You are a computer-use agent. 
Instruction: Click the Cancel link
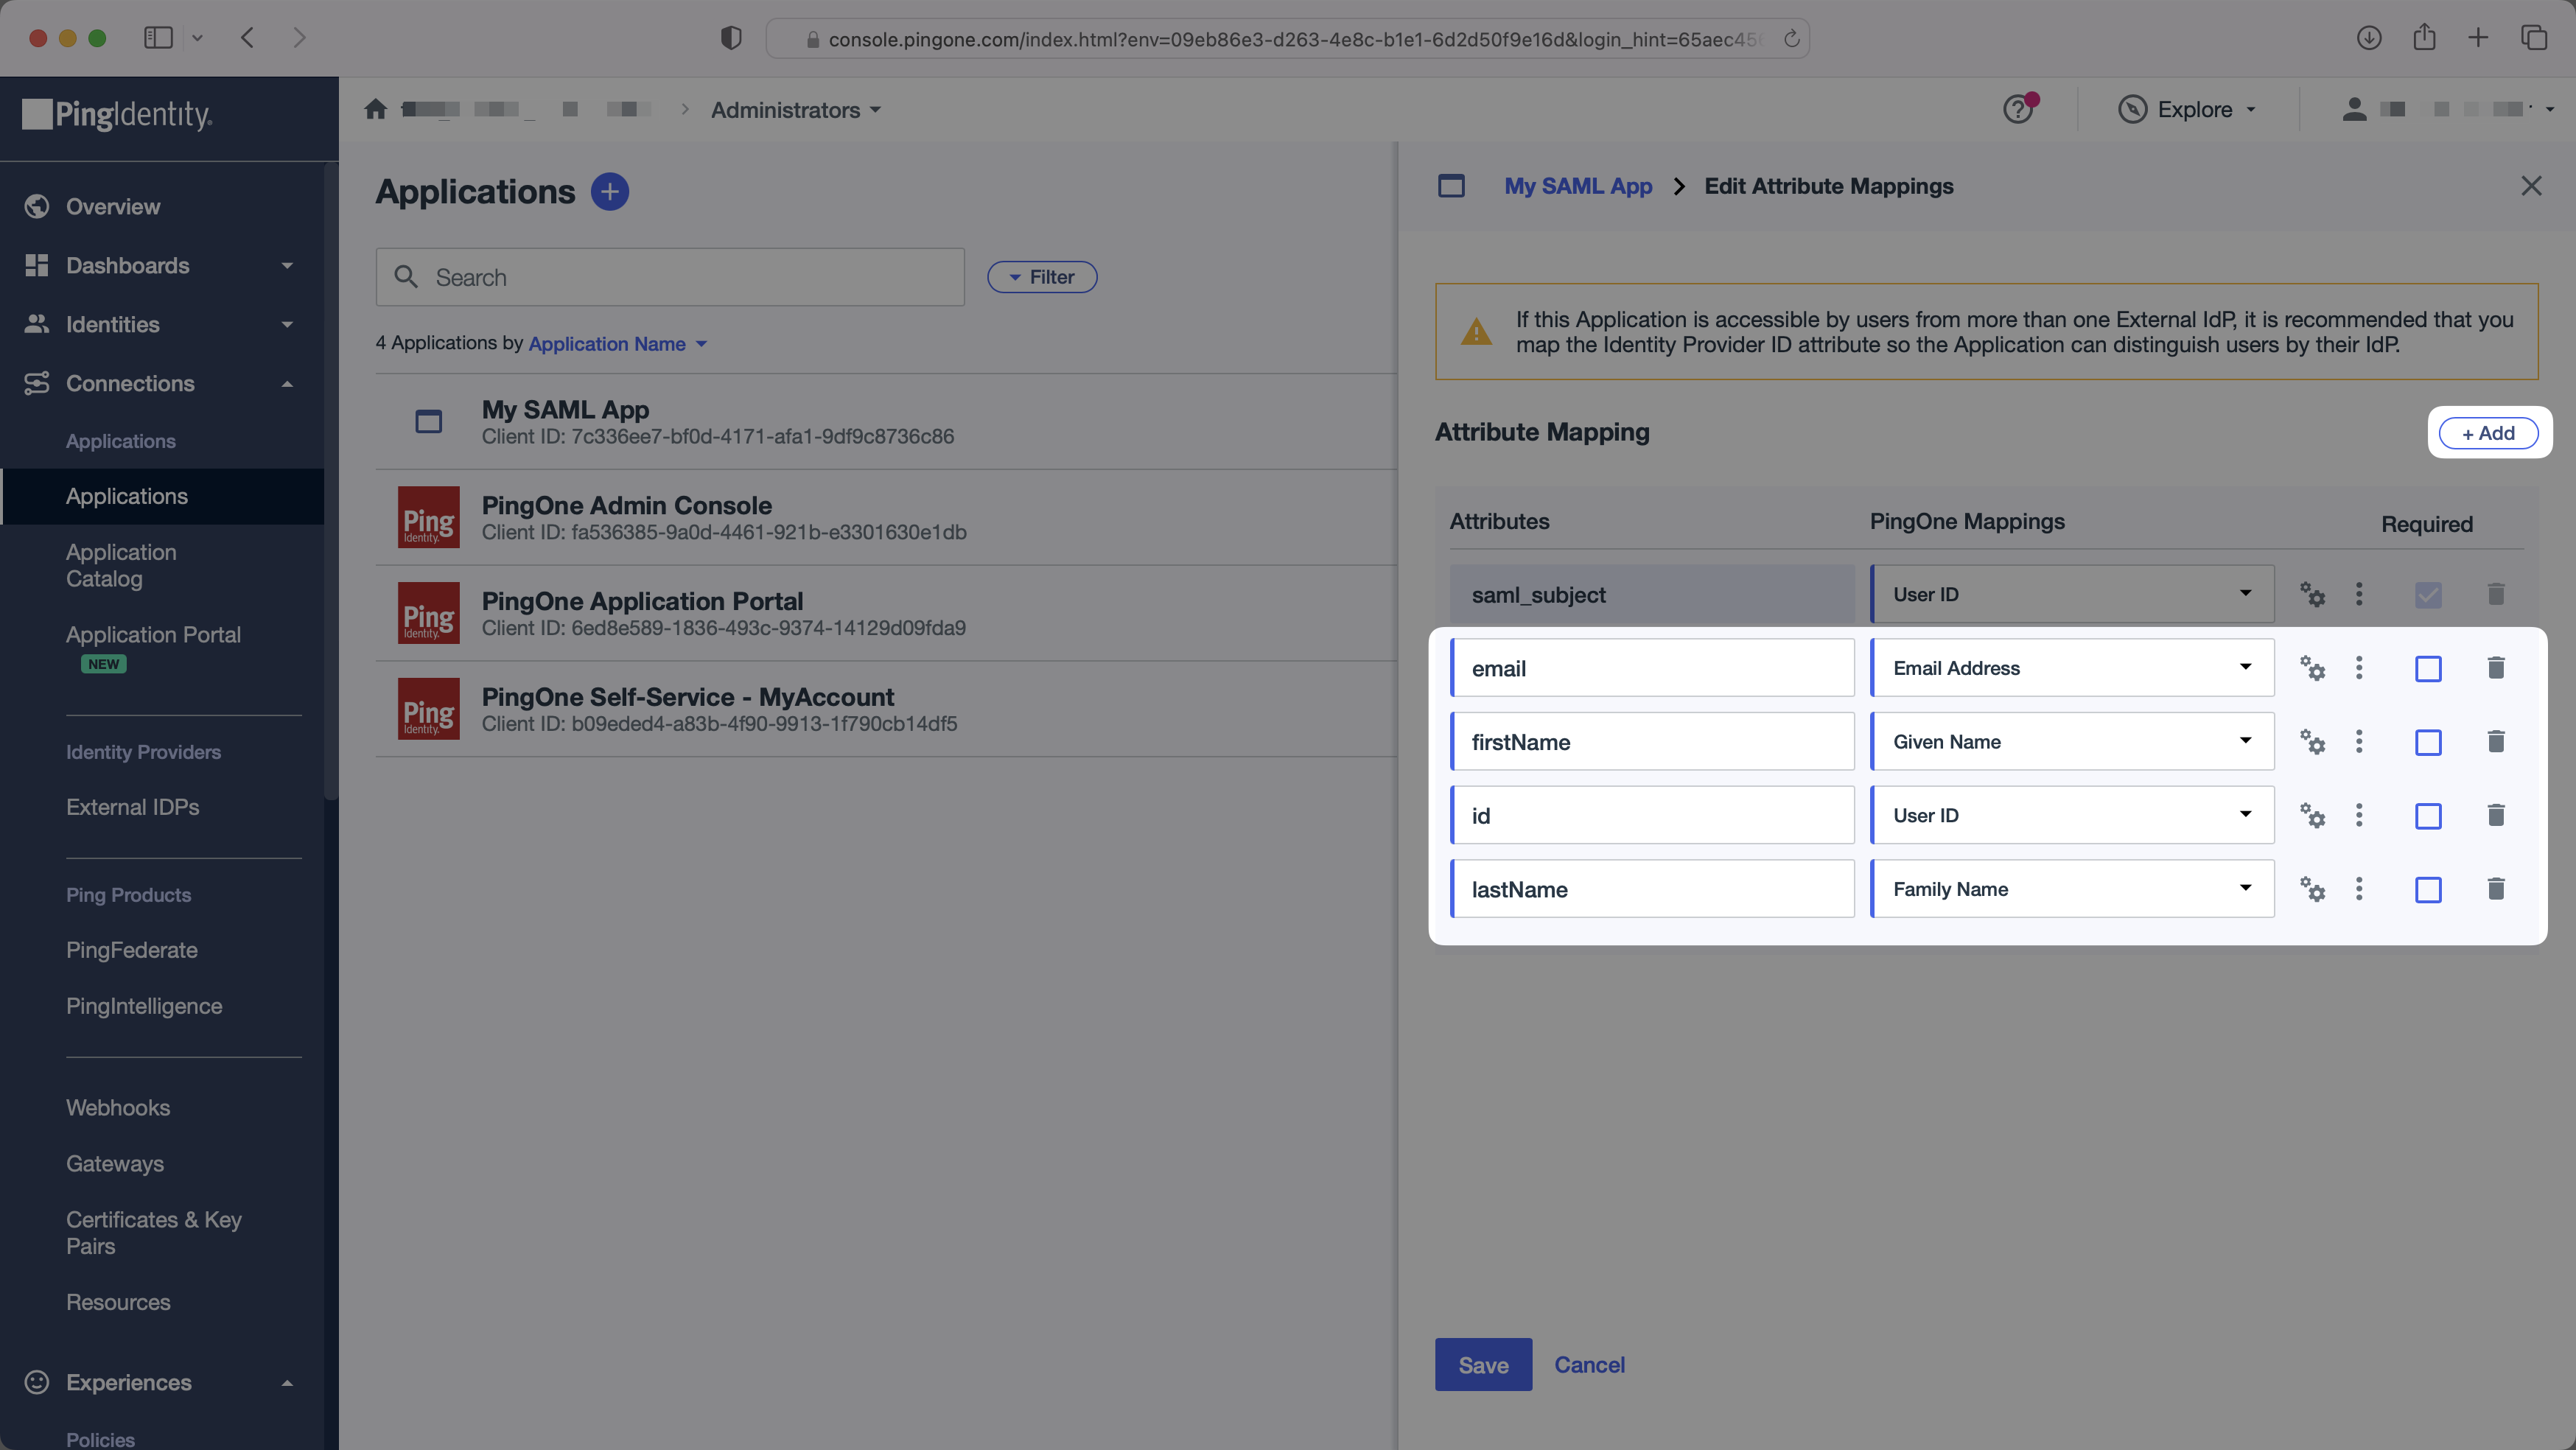(x=1589, y=1365)
